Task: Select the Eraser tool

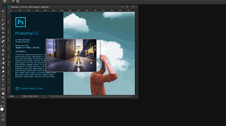Action: (3, 59)
